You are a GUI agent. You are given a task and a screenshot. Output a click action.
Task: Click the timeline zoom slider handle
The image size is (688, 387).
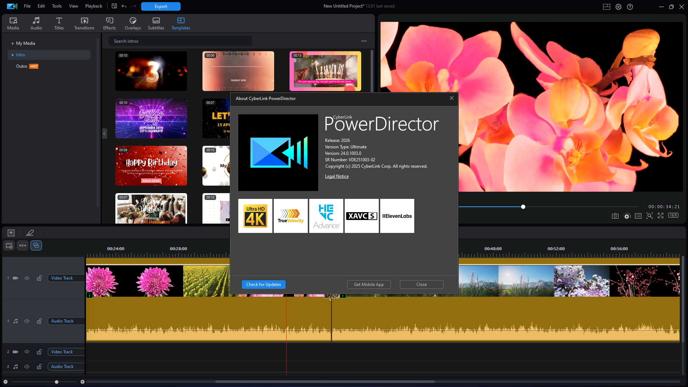click(57, 382)
